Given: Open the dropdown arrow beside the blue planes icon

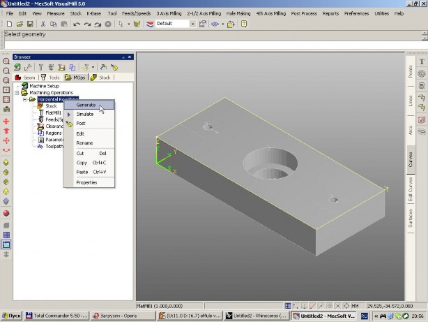Looking at the screenshot, I should click(x=223, y=24).
